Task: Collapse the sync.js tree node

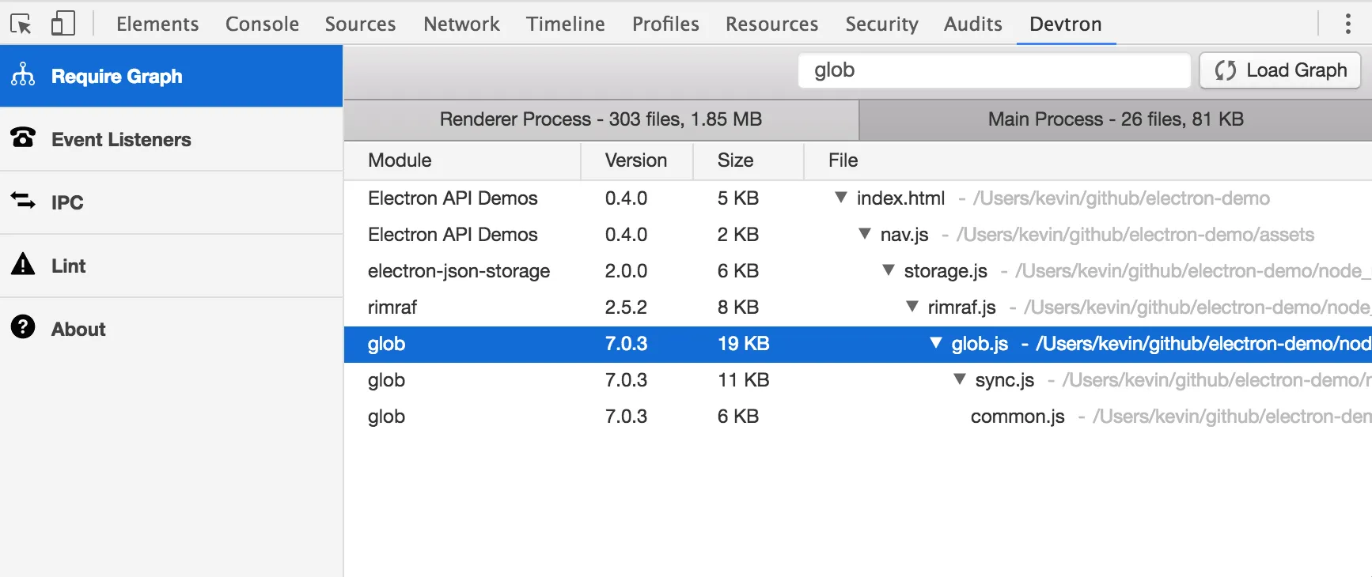Action: (x=959, y=379)
